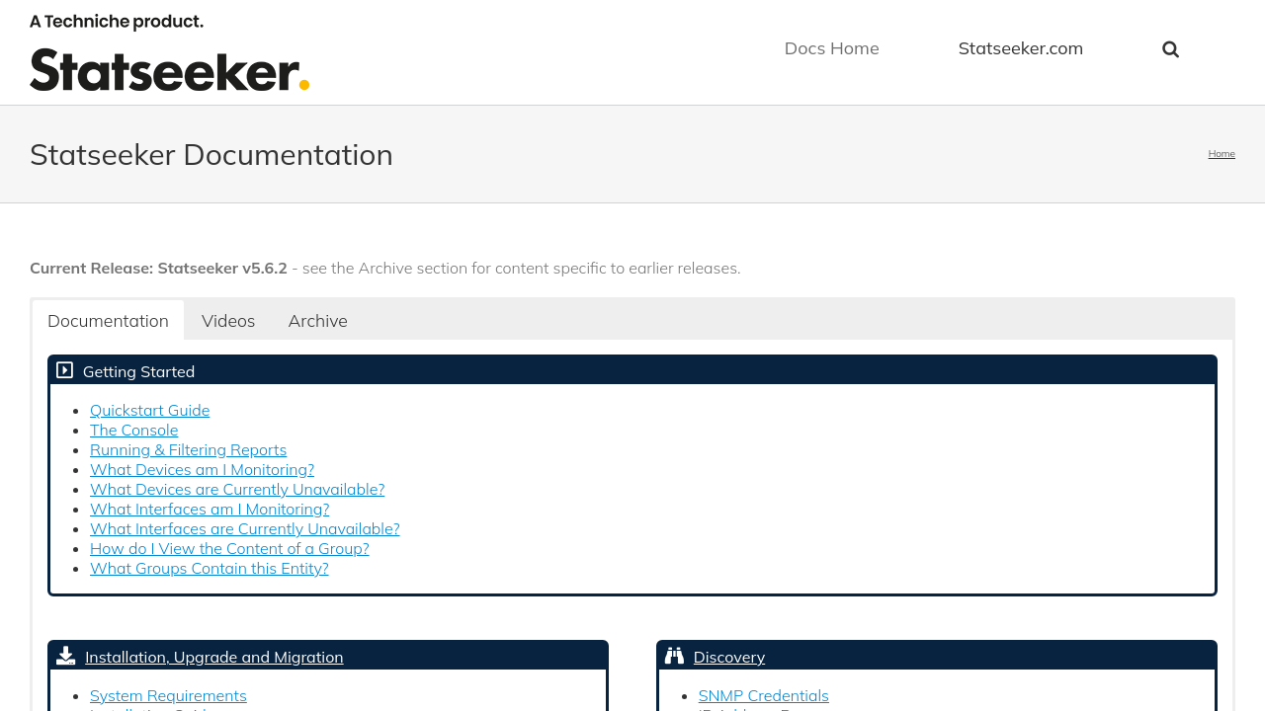Click the Discovery binoculars icon
This screenshot has height=711, width=1265.
pos(674,656)
